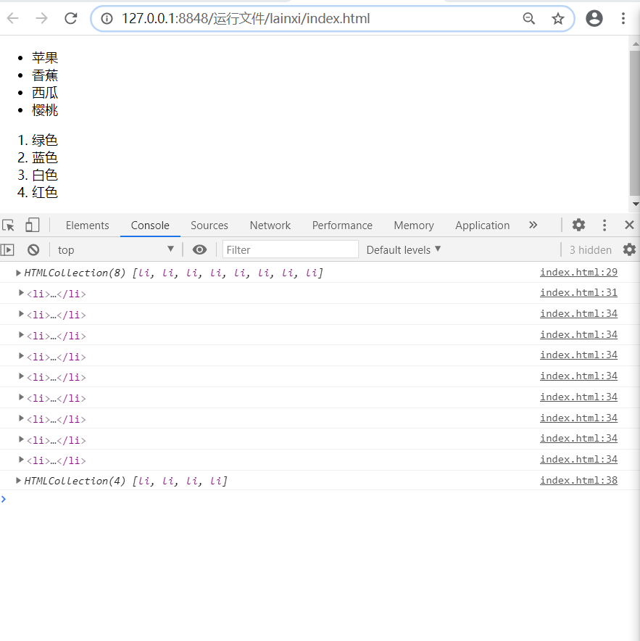Clear the console output

pyautogui.click(x=33, y=249)
